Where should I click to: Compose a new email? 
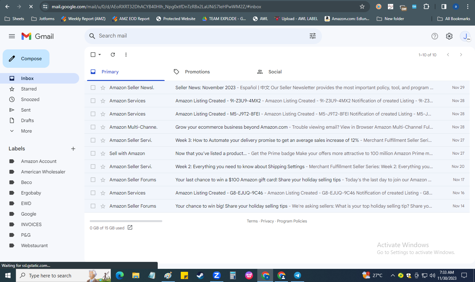click(x=26, y=59)
